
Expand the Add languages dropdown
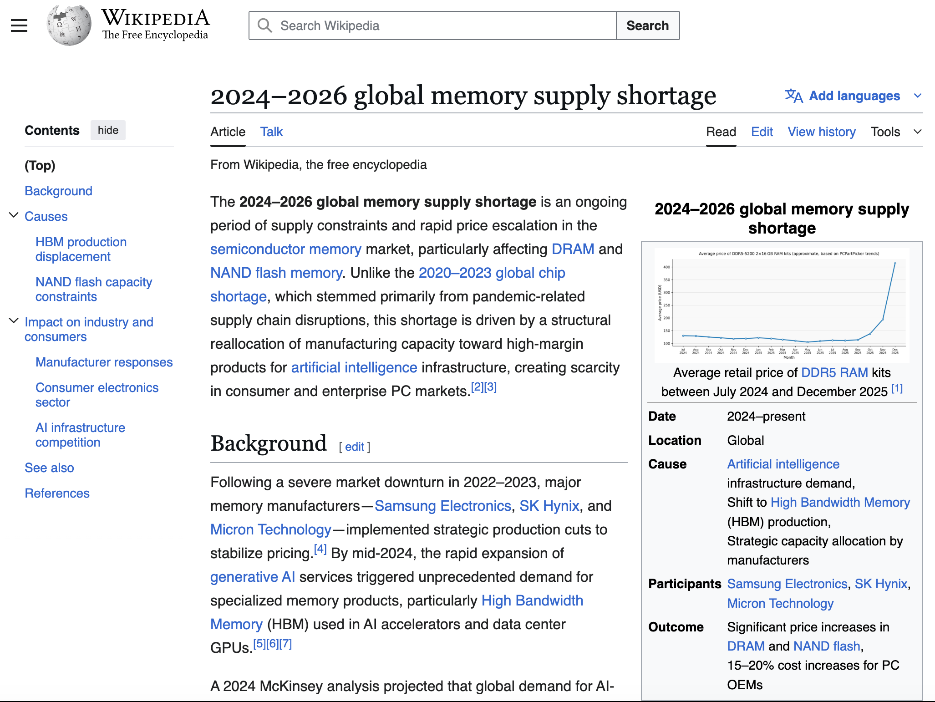point(918,96)
